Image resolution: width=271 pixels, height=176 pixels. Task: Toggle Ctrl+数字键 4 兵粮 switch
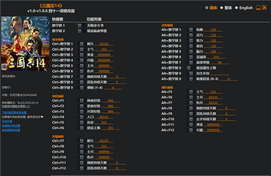[x=82, y=60]
